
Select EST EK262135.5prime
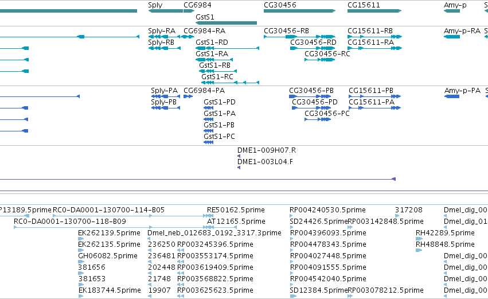pos(109,245)
